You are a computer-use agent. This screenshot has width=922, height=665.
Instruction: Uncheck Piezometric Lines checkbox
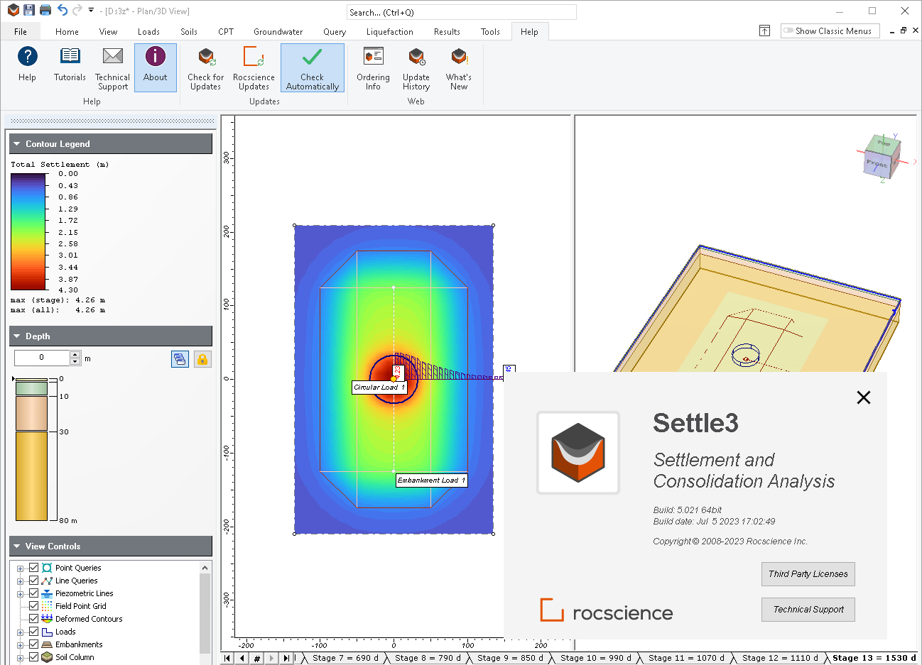[x=33, y=593]
